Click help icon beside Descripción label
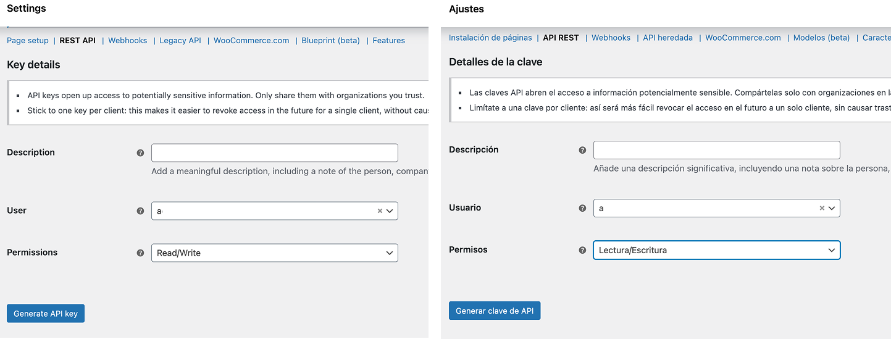Viewport: 891px width, 339px height. (582, 150)
